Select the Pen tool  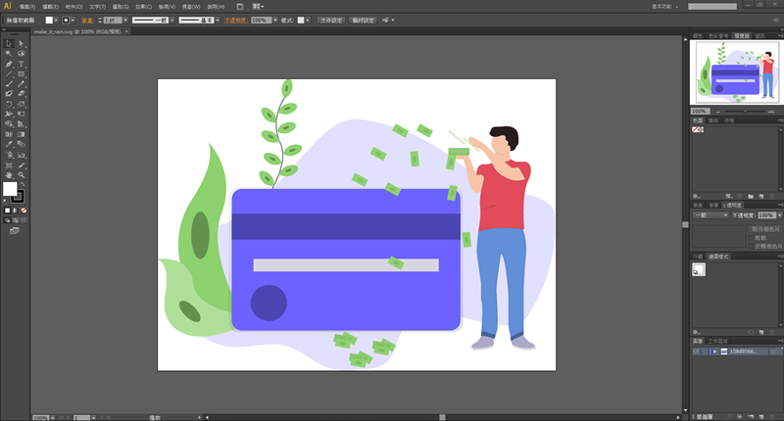point(9,64)
